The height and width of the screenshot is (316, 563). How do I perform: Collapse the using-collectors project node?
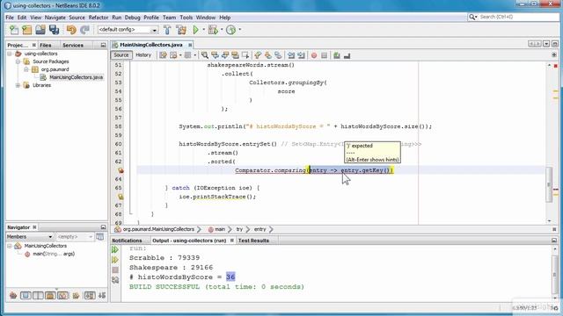pyautogui.click(x=10, y=54)
